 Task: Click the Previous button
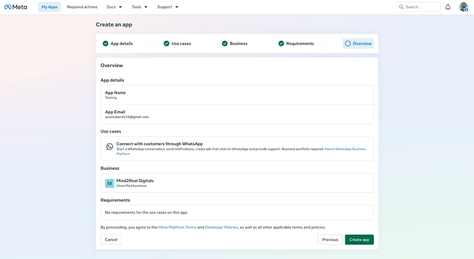(330, 240)
